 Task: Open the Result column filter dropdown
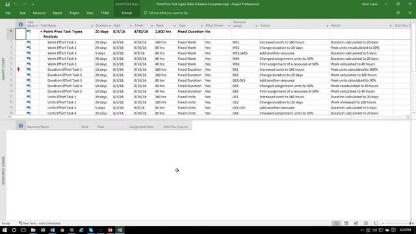tap(391, 26)
